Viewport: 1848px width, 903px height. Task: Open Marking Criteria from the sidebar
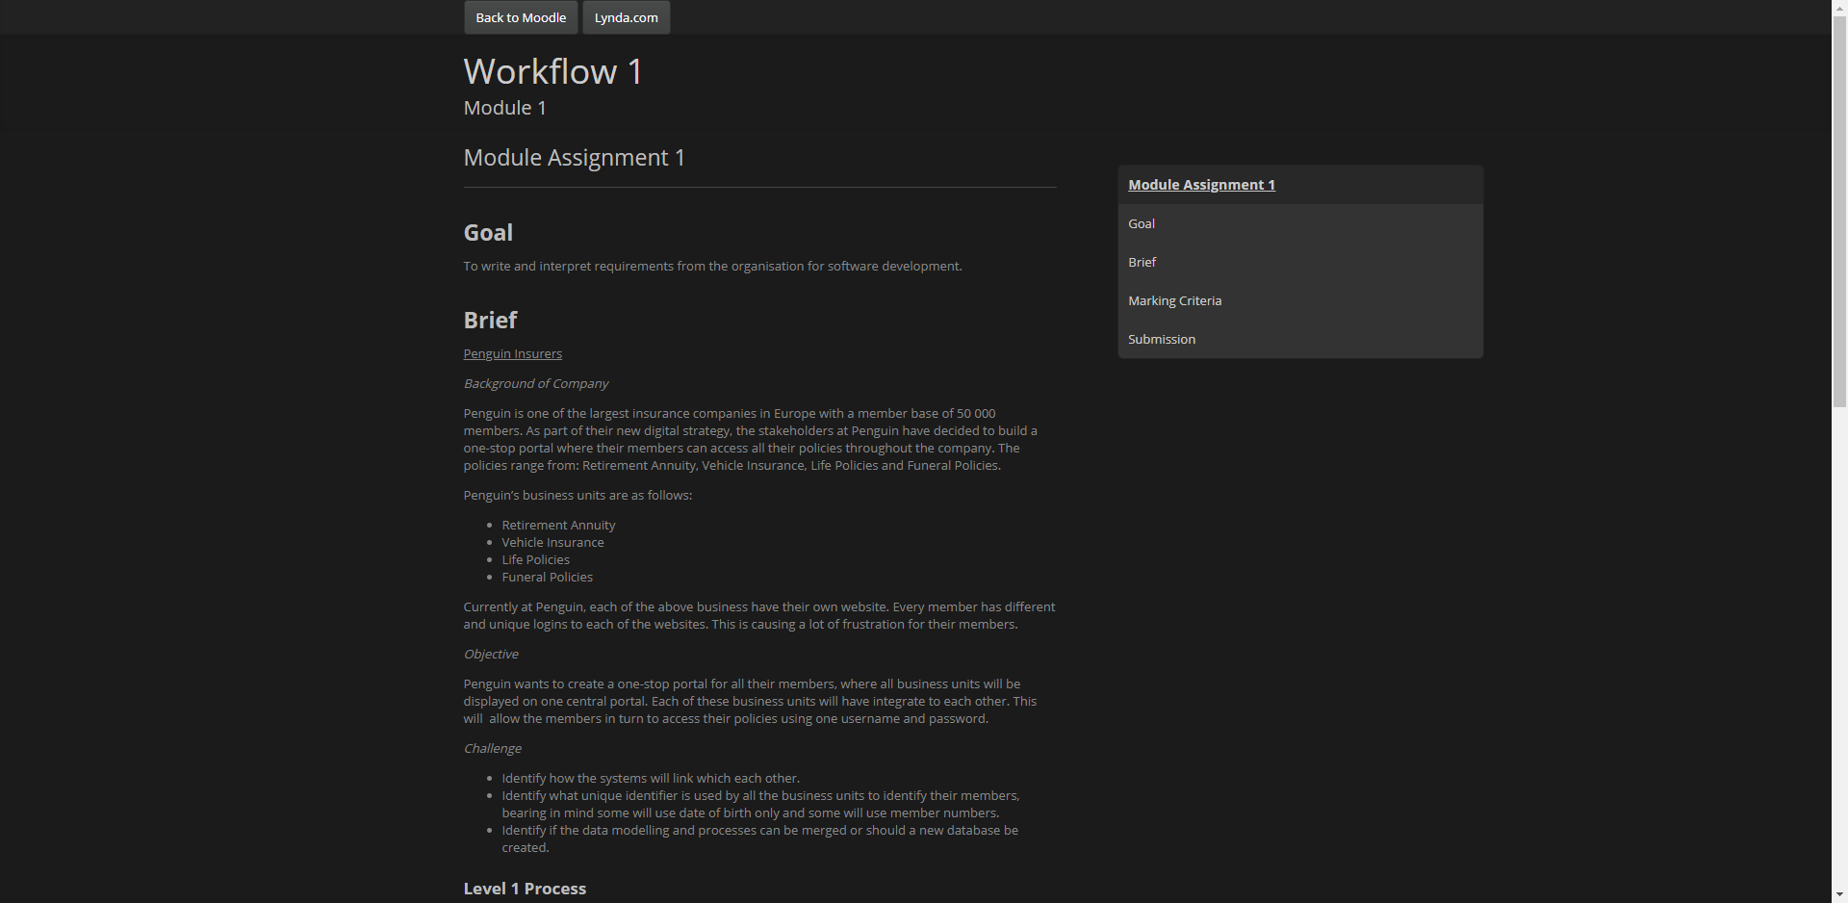(1174, 299)
